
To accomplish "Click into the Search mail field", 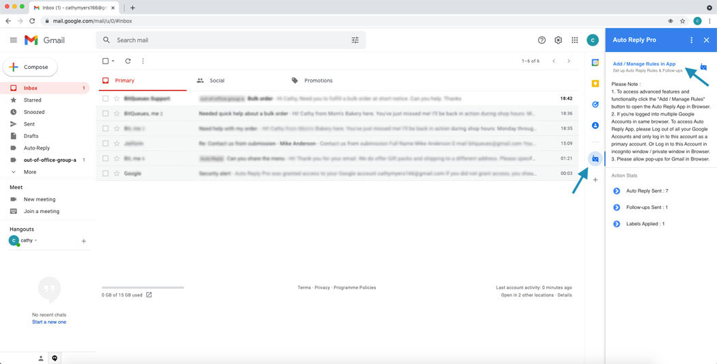I will coord(231,40).
